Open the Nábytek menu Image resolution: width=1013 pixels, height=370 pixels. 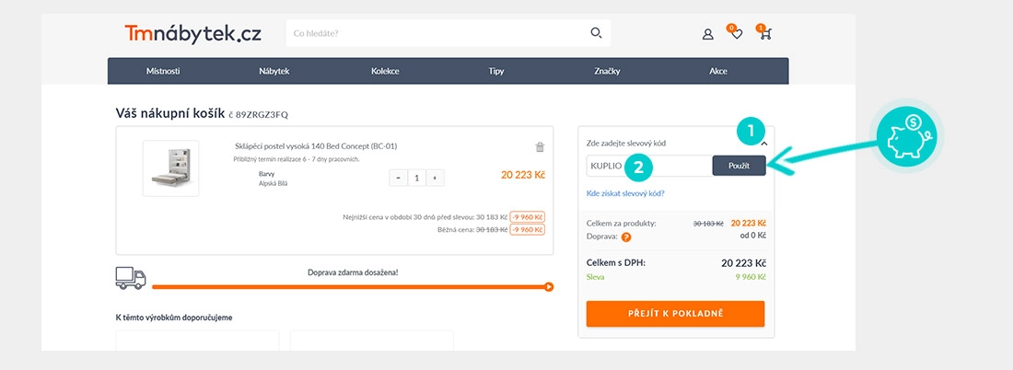click(x=274, y=71)
